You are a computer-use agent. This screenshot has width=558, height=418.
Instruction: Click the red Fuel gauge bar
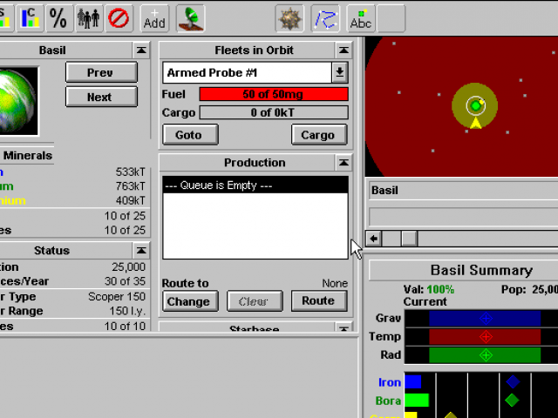(x=274, y=94)
